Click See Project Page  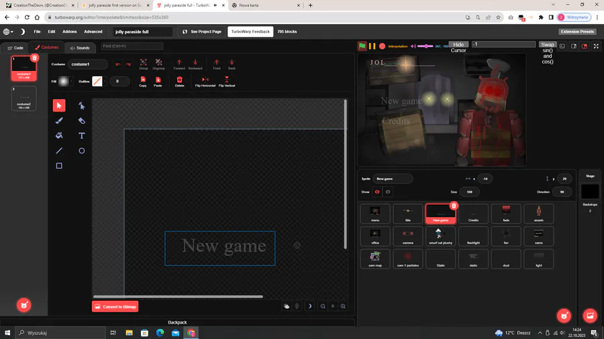tap(202, 31)
